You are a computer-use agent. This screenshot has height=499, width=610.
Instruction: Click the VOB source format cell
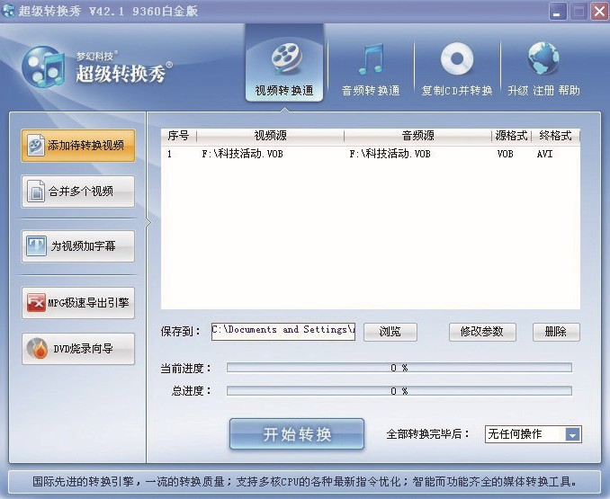(505, 155)
